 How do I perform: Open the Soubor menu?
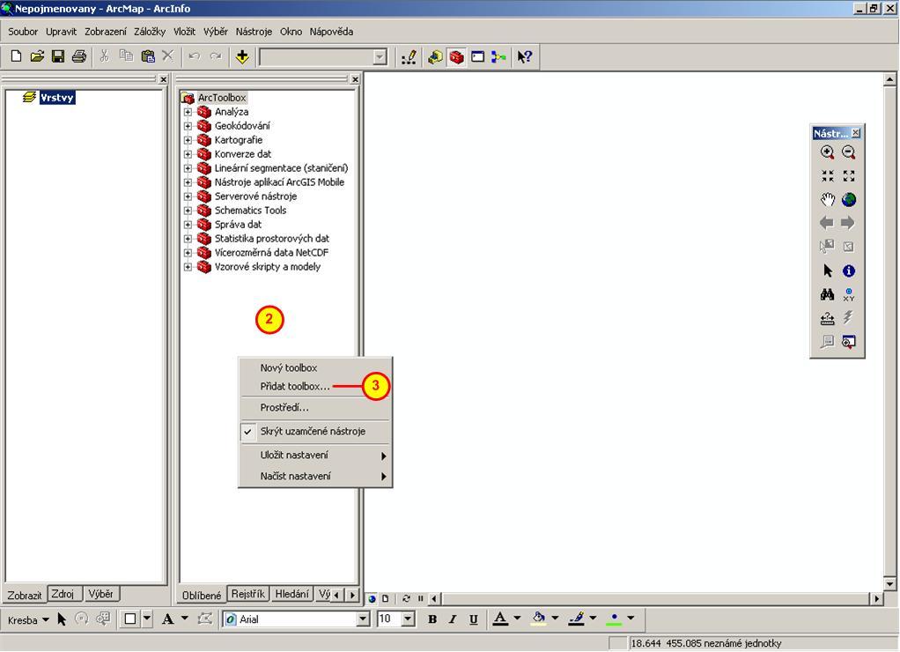[23, 32]
